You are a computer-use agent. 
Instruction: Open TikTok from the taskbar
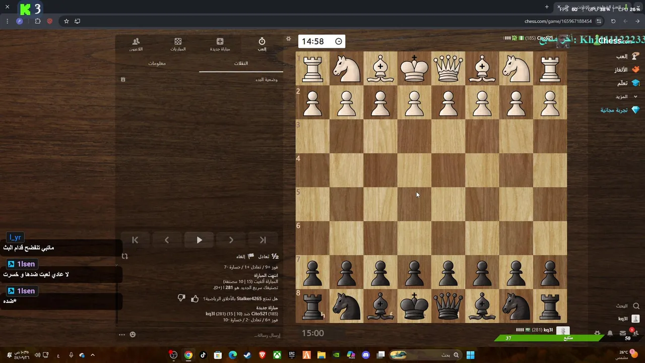pos(203,355)
